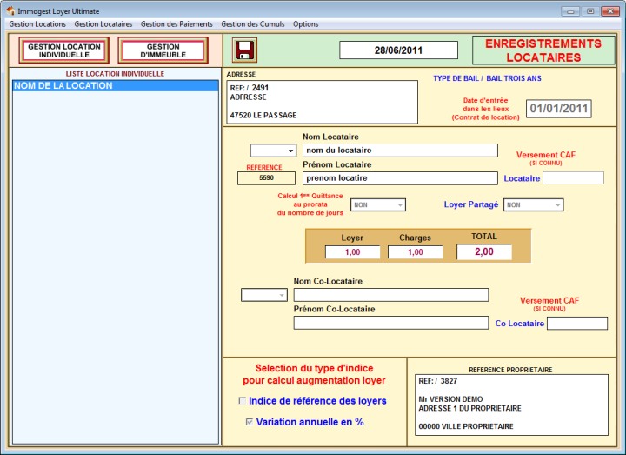This screenshot has height=455, width=626.
Task: Select NOM DE LA LOCATION list entry
Action: 115,86
